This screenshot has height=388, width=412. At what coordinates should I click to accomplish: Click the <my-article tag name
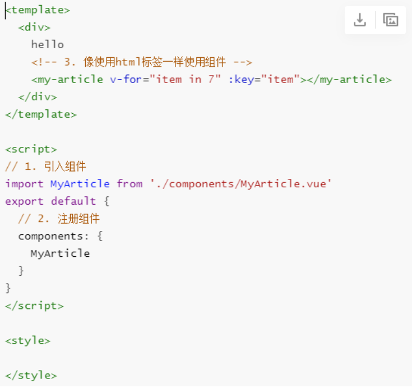point(67,80)
